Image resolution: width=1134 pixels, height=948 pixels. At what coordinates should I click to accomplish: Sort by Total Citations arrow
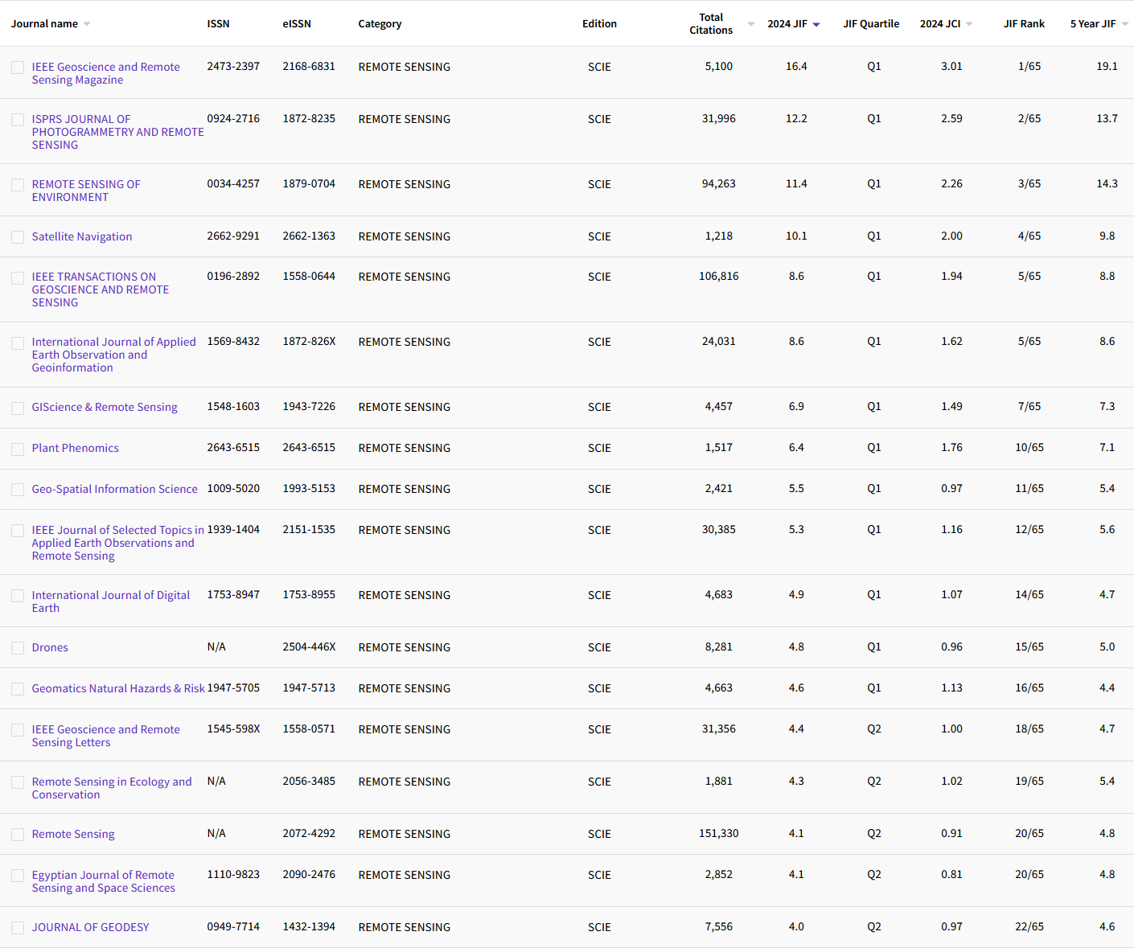pos(751,24)
